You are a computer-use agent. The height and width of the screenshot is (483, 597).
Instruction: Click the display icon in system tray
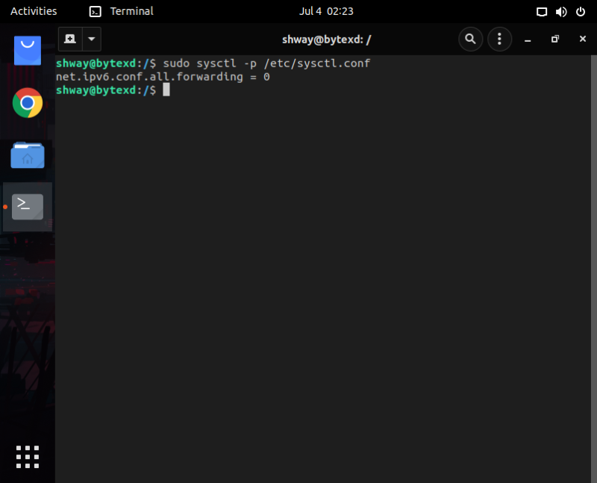pos(543,11)
